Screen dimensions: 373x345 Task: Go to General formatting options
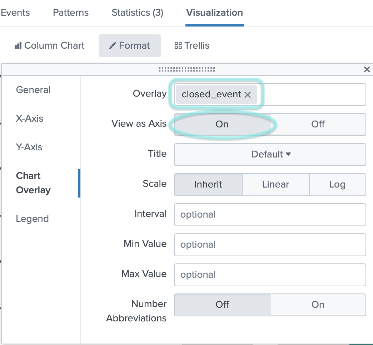pyautogui.click(x=33, y=90)
